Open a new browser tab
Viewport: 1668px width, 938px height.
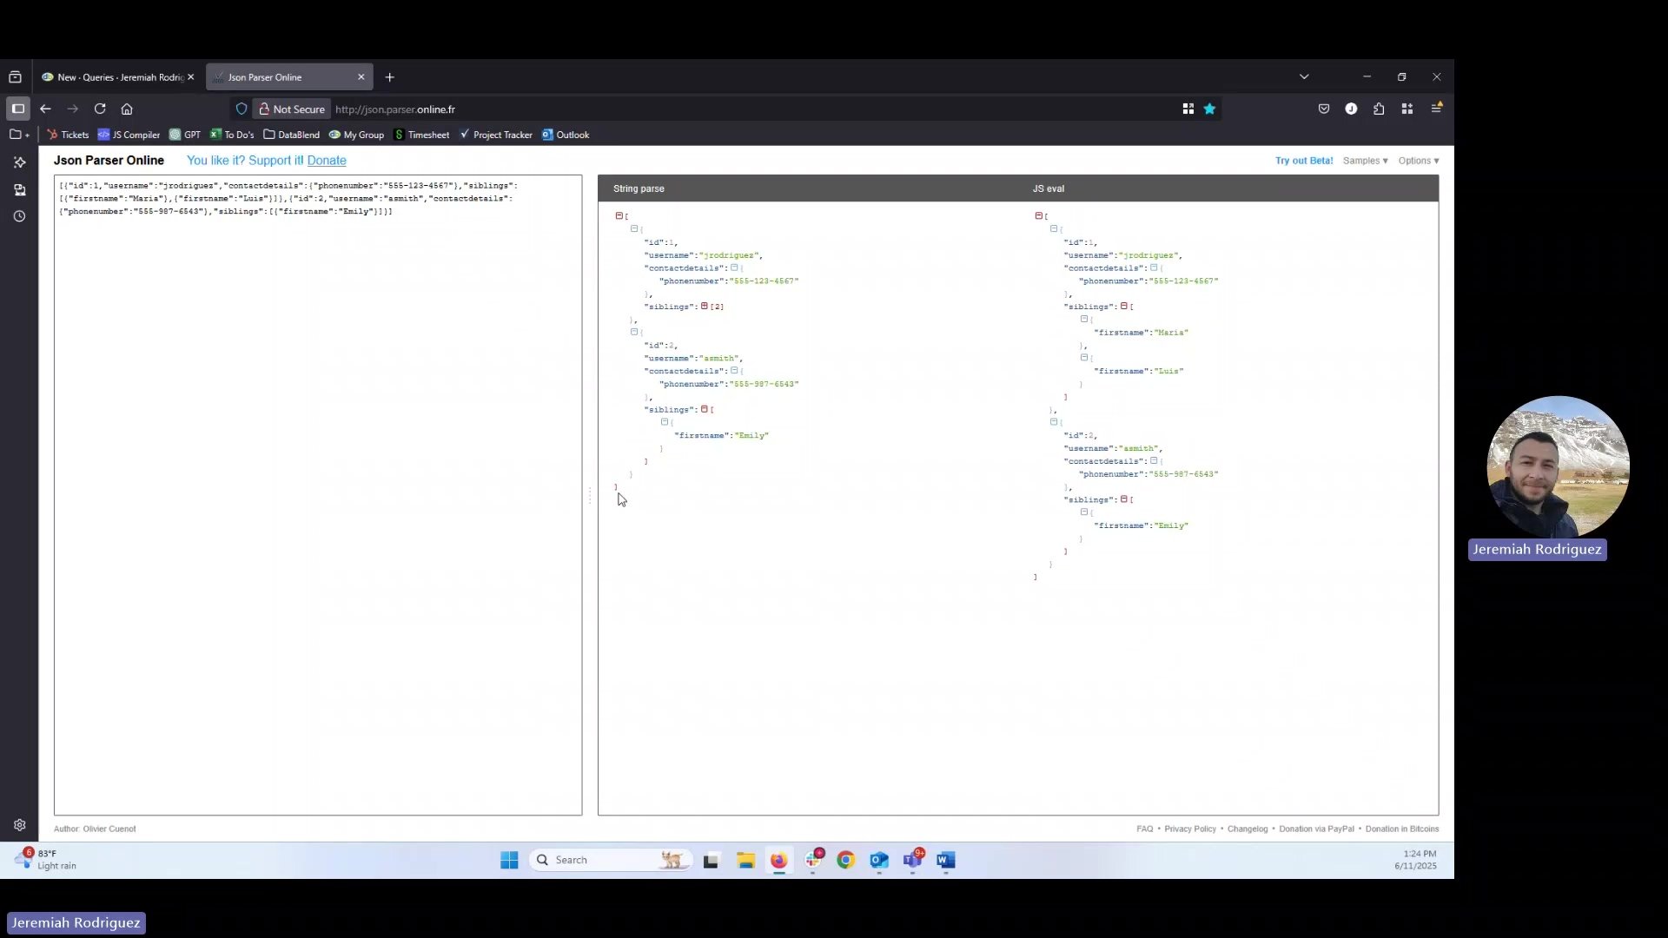(390, 77)
